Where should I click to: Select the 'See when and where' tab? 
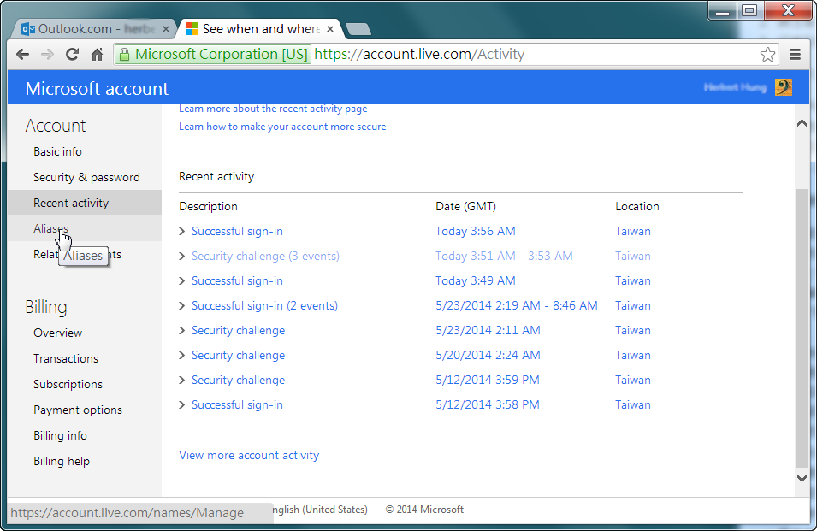(x=261, y=29)
